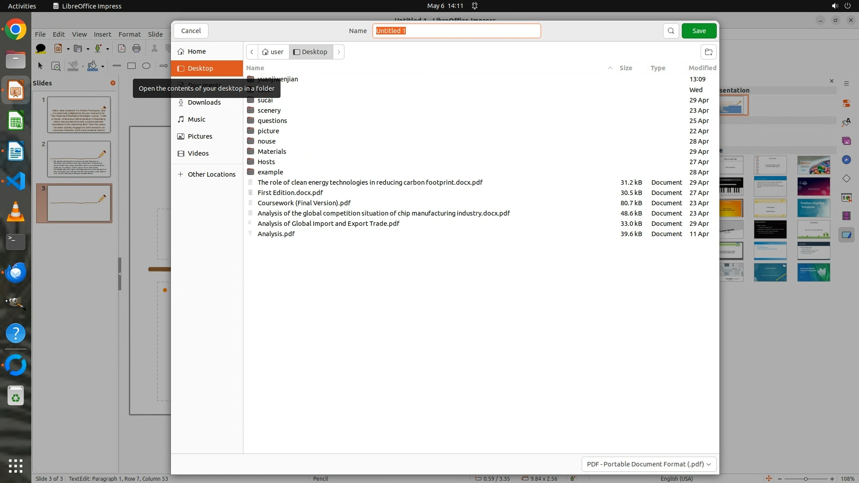The width and height of the screenshot is (859, 483).
Task: Select Downloads in the places sidebar
Action: click(x=204, y=102)
